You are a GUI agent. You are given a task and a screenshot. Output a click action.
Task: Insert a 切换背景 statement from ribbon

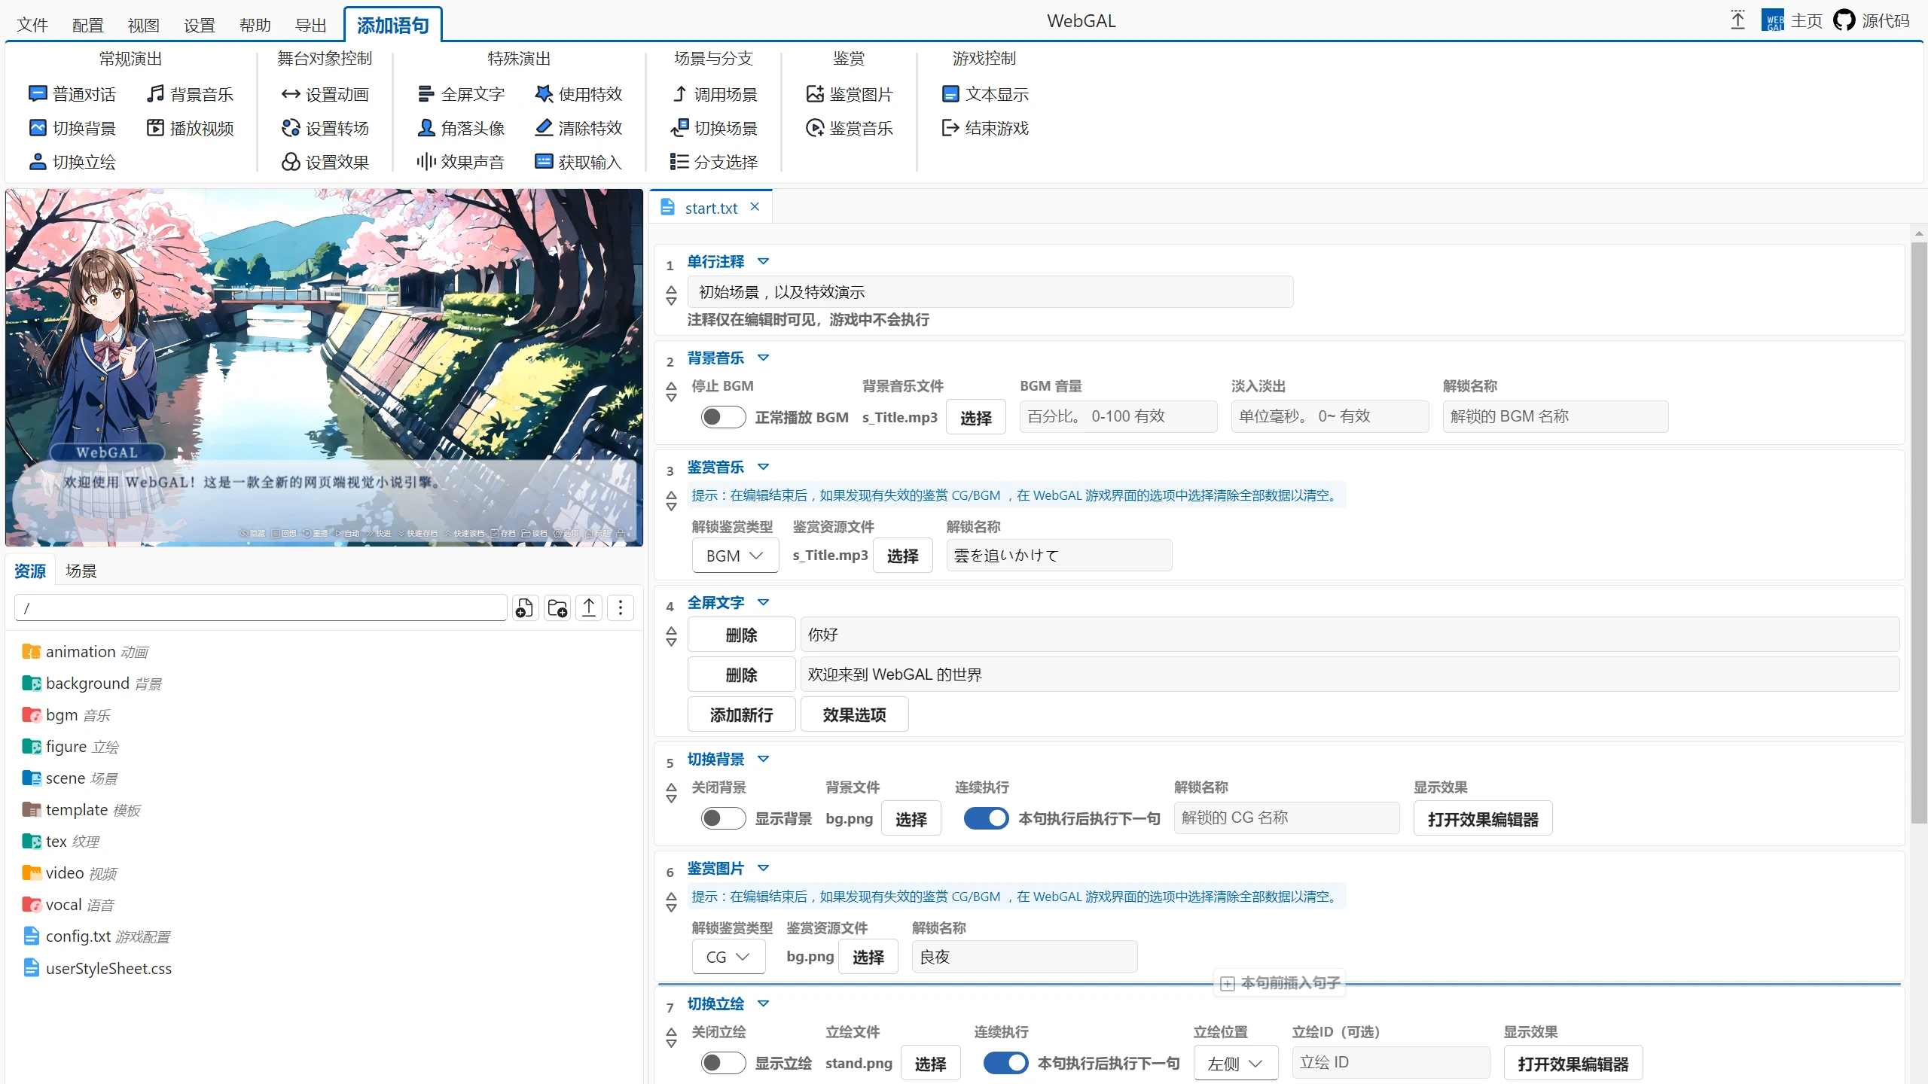[x=72, y=128]
